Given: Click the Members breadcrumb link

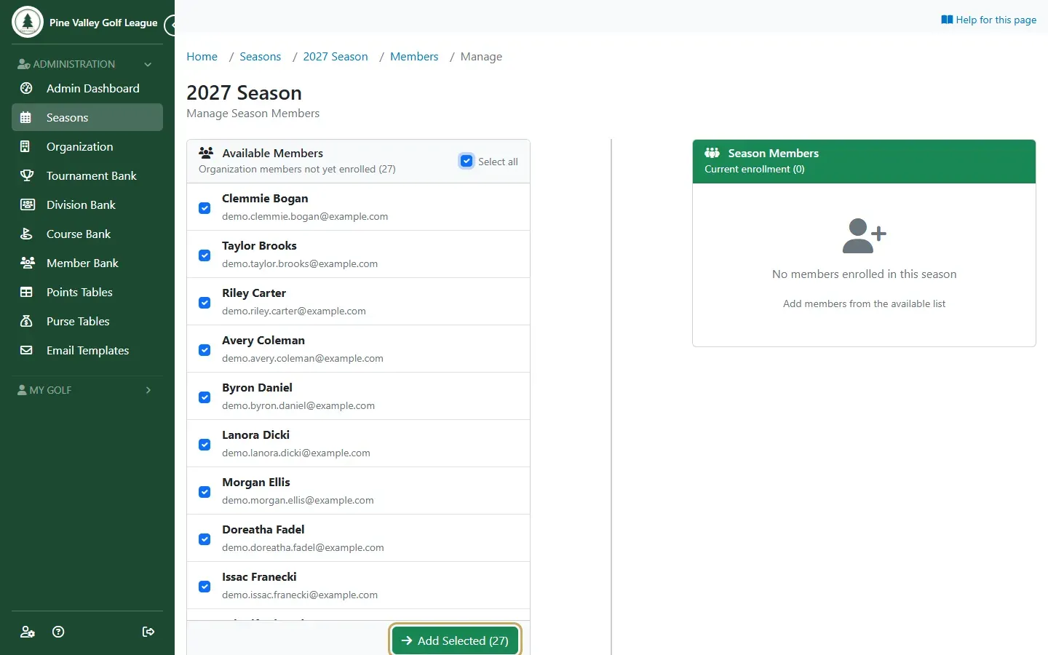Looking at the screenshot, I should coord(414,57).
